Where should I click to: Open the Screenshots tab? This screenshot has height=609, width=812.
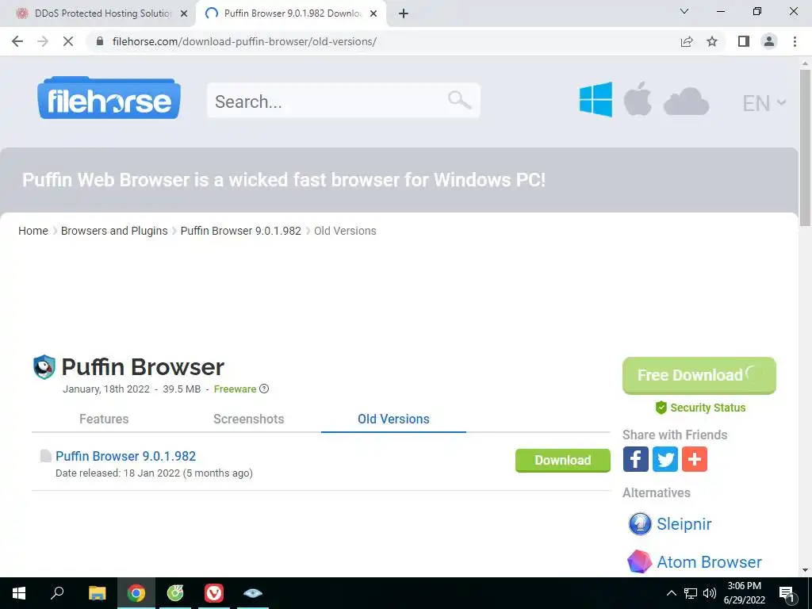(248, 419)
